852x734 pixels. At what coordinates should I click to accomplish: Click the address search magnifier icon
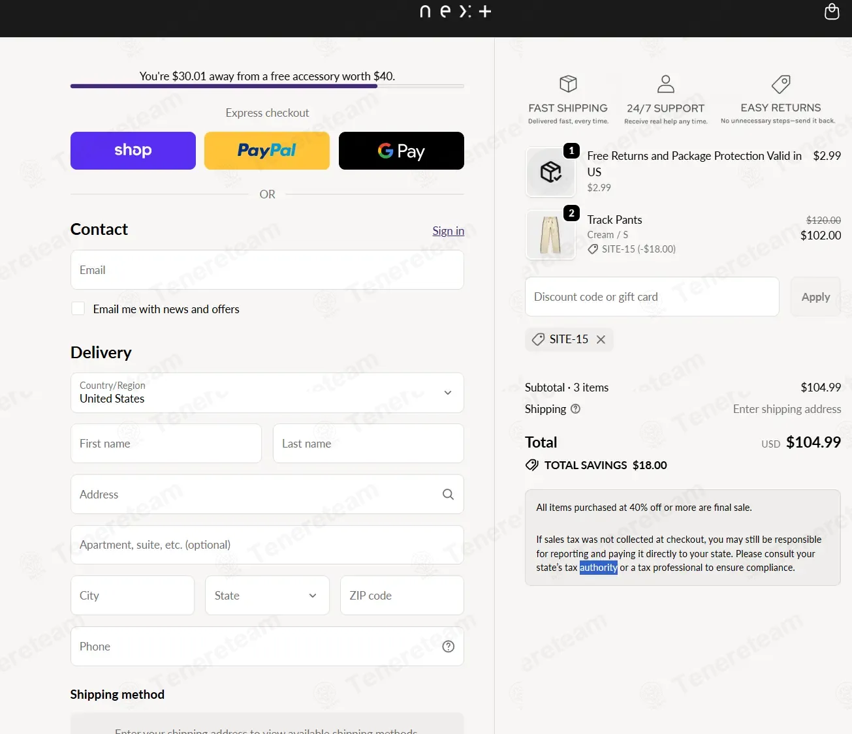pyautogui.click(x=448, y=495)
